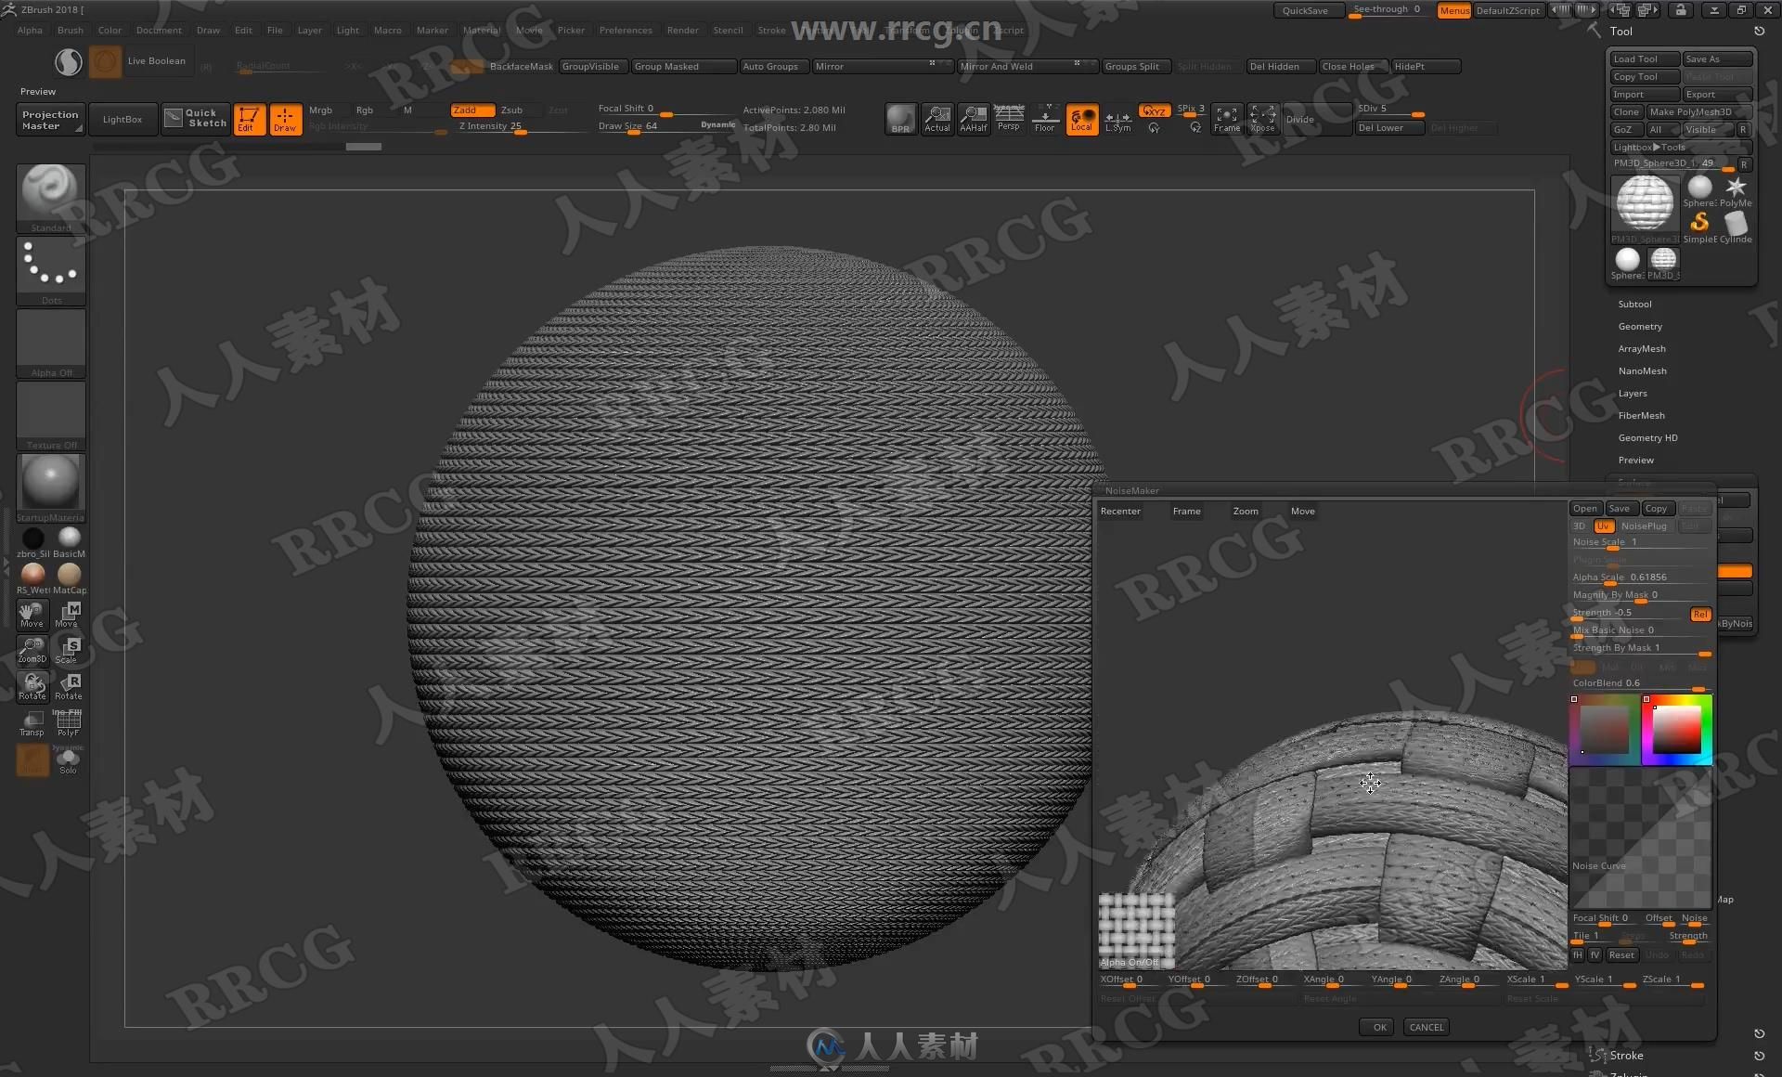Screen dimensions: 1782x1077
Task: Select the Cylinder3D tool thumbnail
Action: point(1736,227)
